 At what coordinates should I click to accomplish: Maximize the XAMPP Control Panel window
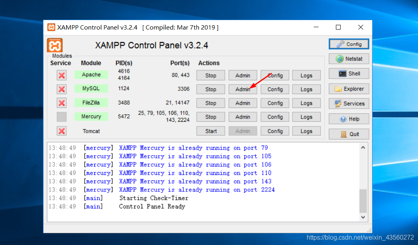(338, 27)
